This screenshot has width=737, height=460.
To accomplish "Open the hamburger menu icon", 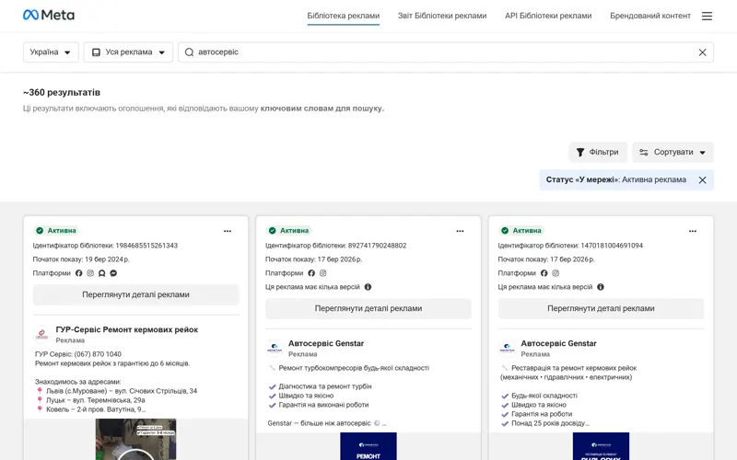I will 707,16.
